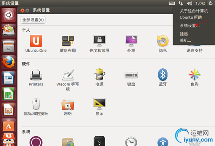215x146 pixels.
Task: Launch LibreOffice Writer from the launcher
Action: (9, 78)
